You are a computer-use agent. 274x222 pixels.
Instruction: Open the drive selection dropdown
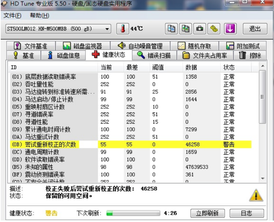[107, 29]
